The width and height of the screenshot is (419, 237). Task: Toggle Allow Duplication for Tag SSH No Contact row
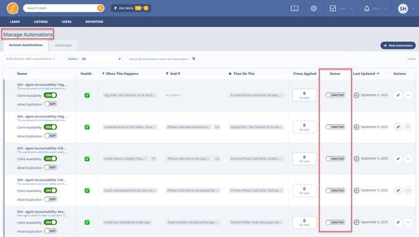[51, 104]
